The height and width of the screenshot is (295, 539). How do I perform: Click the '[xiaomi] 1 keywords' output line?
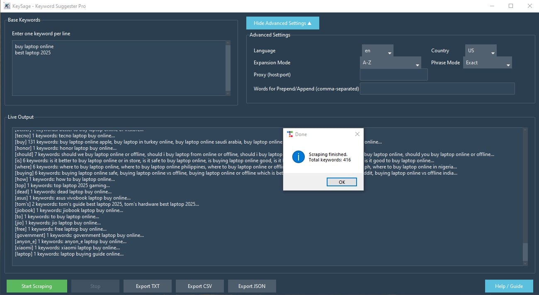(x=67, y=248)
